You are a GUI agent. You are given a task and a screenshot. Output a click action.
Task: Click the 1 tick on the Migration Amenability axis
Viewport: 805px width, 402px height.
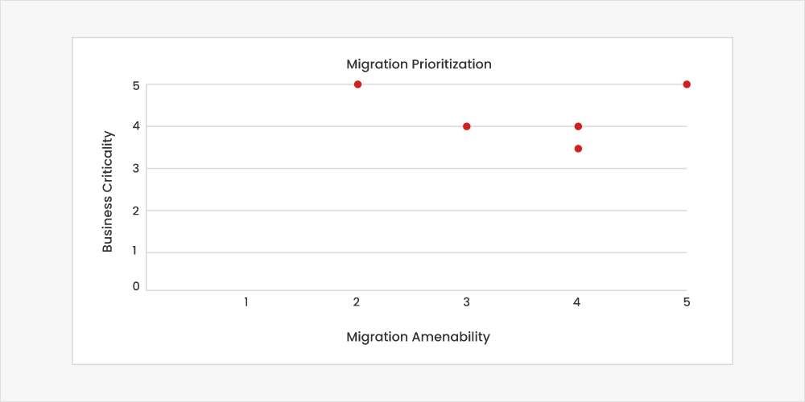point(246,302)
